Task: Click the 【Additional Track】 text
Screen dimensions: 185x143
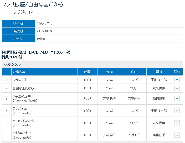Action: tap(25, 101)
